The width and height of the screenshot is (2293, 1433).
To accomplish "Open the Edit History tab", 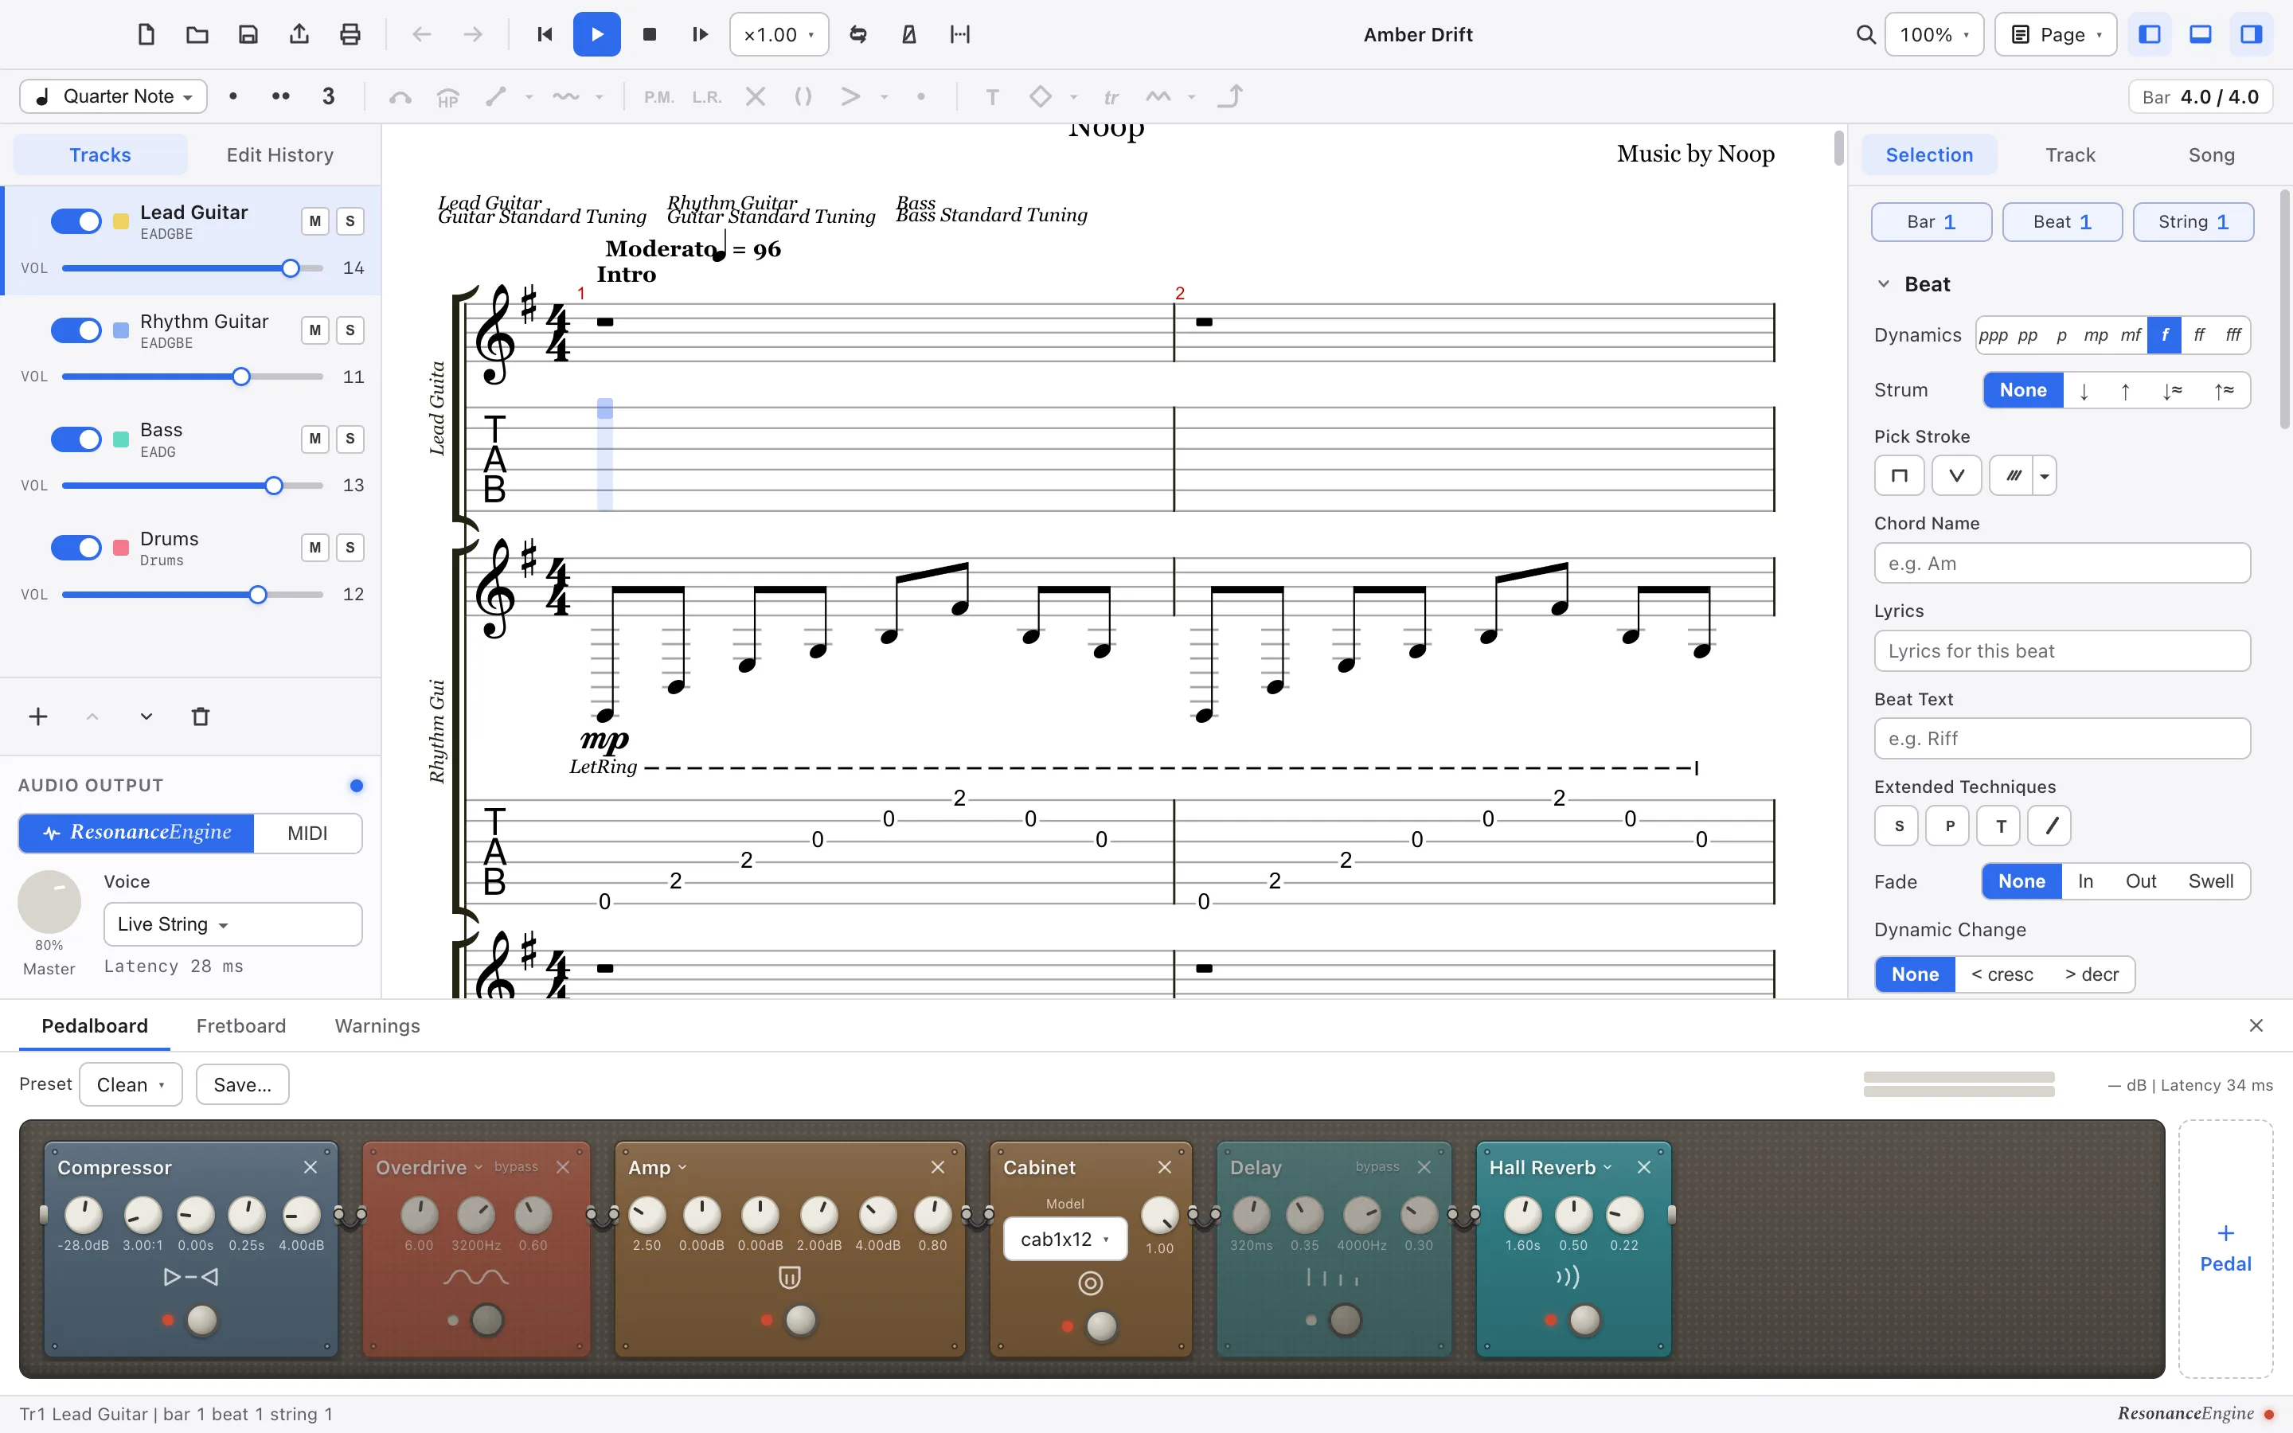I will (x=280, y=154).
